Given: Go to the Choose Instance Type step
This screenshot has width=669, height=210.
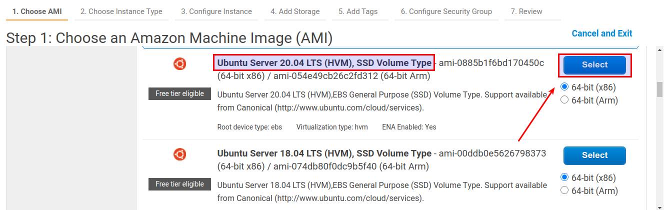Looking at the screenshot, I should tap(121, 11).
